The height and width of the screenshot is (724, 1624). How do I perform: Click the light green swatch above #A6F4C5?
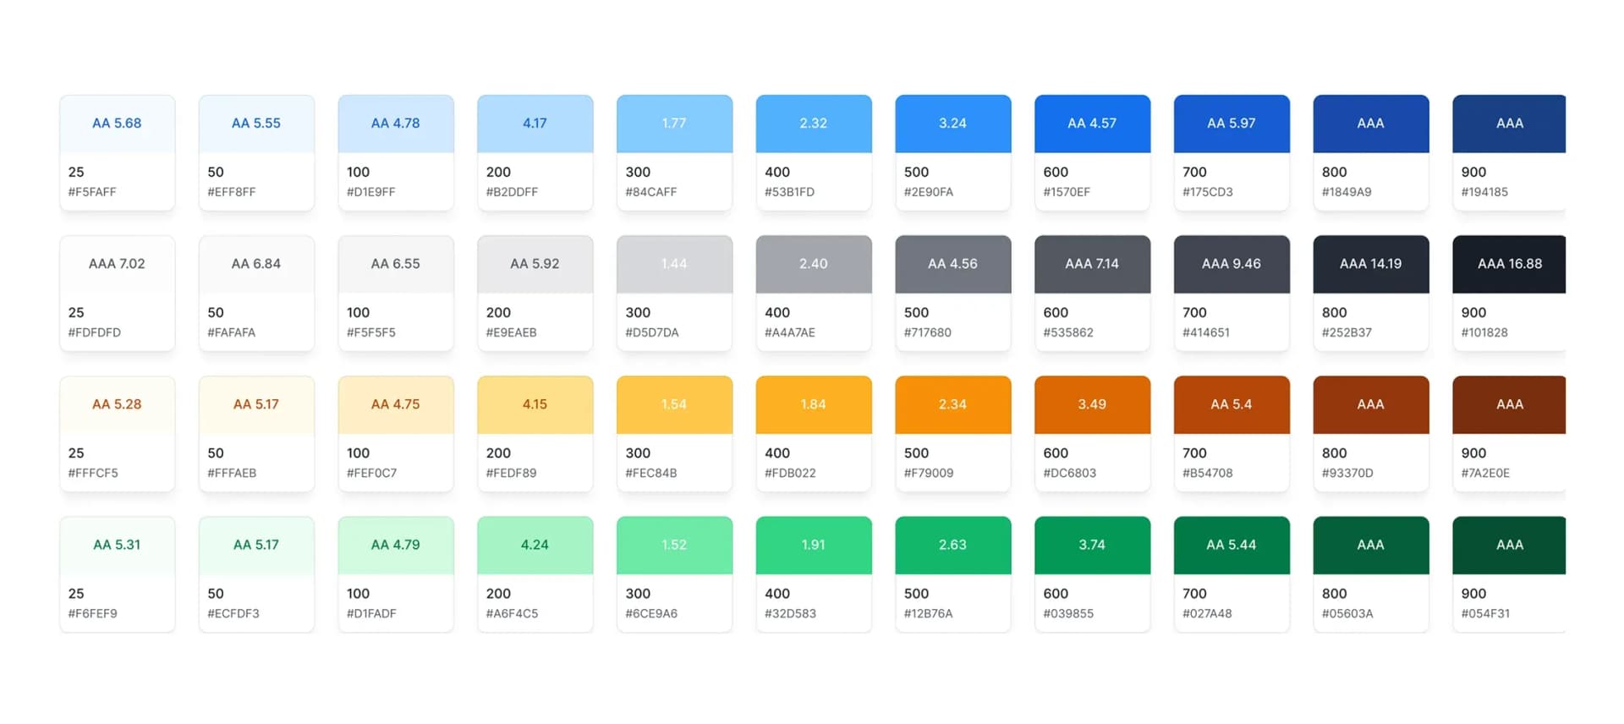coord(535,545)
